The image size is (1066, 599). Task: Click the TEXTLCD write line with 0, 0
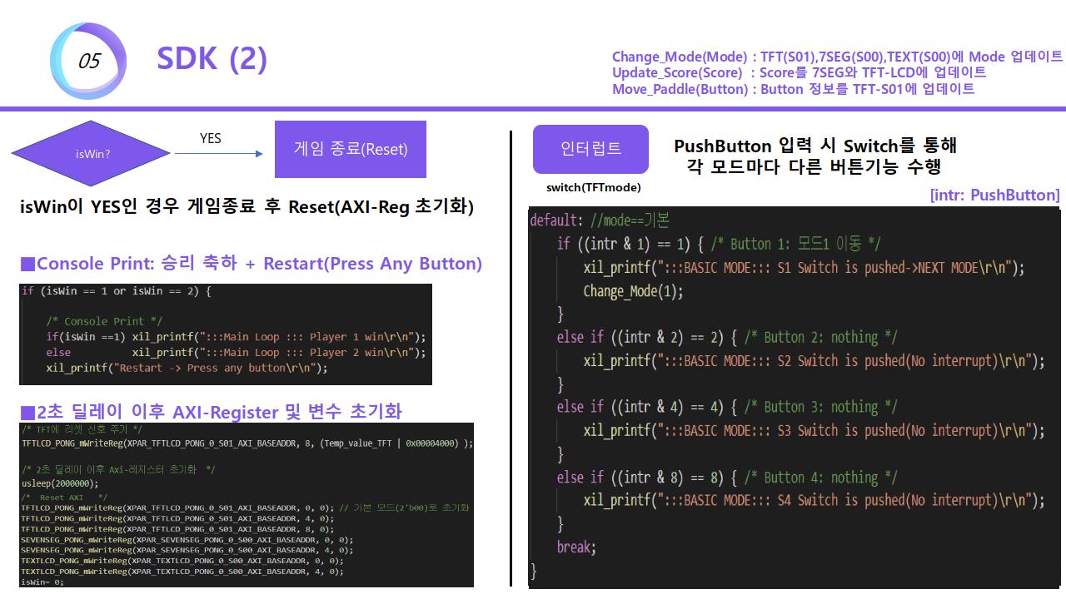pyautogui.click(x=182, y=561)
